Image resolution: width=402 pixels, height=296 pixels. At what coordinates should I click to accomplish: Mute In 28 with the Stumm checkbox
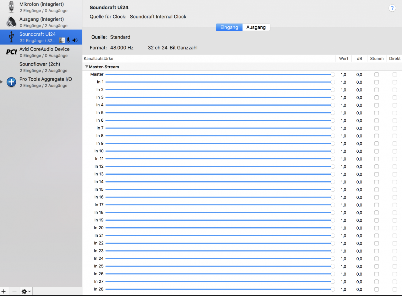(377, 289)
